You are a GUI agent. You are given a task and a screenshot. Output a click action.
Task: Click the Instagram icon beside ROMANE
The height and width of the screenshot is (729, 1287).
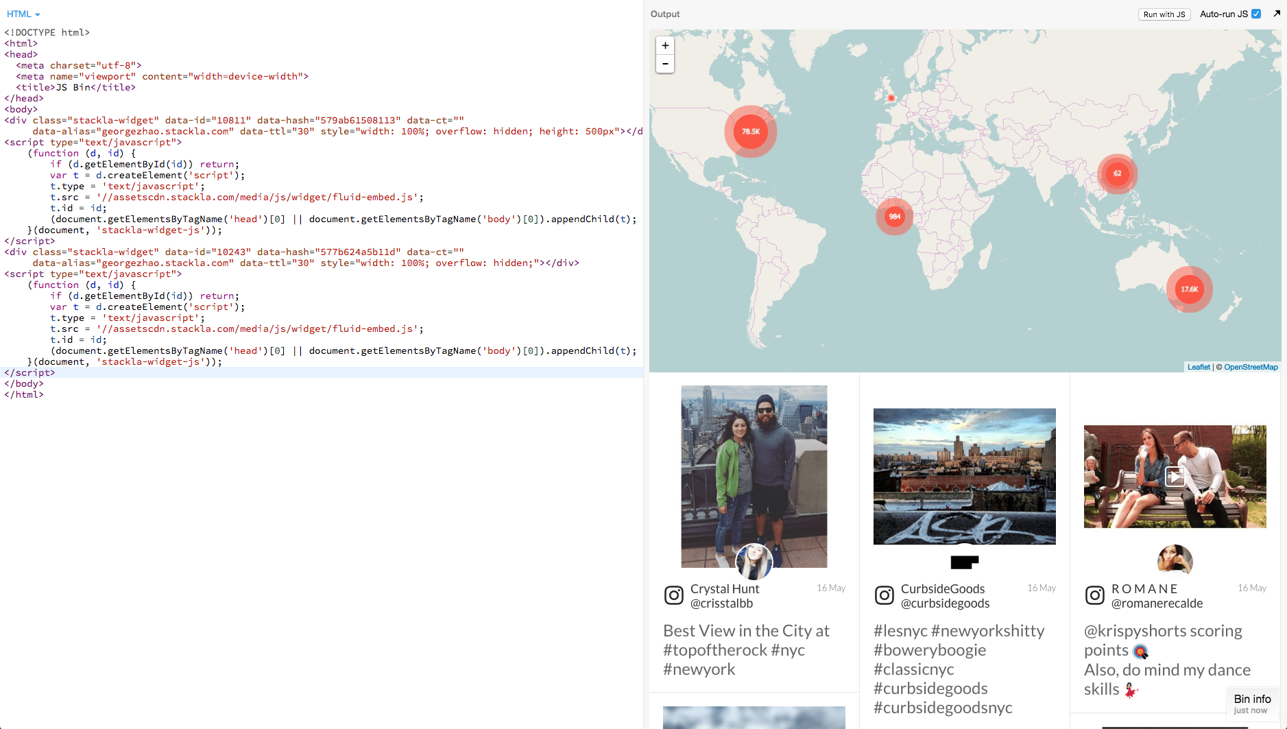1095,595
